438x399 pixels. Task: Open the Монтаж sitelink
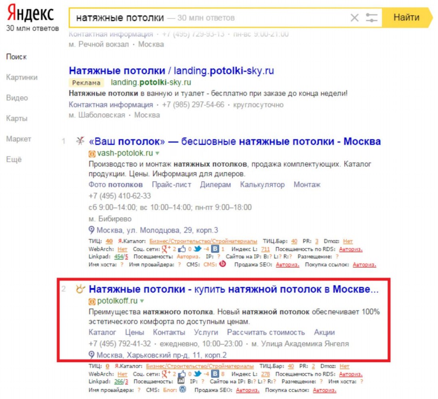[x=307, y=185]
